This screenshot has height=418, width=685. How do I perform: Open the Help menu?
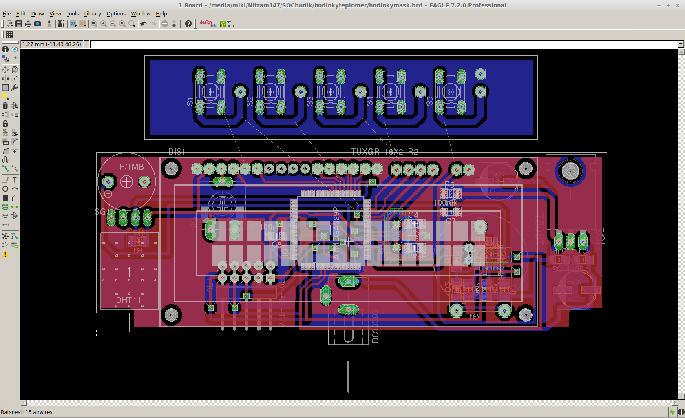(161, 13)
